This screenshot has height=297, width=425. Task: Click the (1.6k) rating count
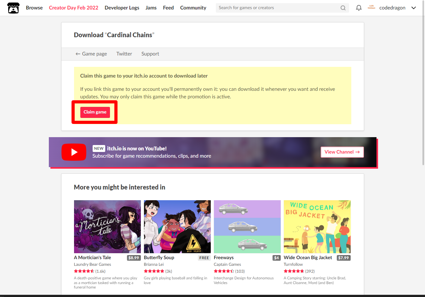click(x=101, y=271)
